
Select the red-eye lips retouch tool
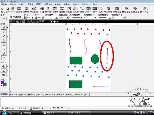tap(4, 66)
